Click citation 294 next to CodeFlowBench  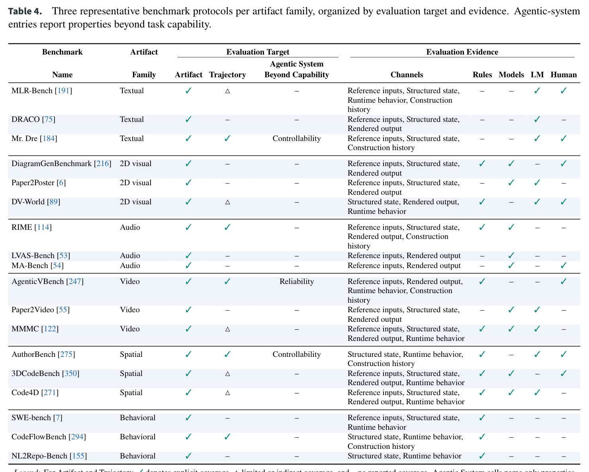77,437
